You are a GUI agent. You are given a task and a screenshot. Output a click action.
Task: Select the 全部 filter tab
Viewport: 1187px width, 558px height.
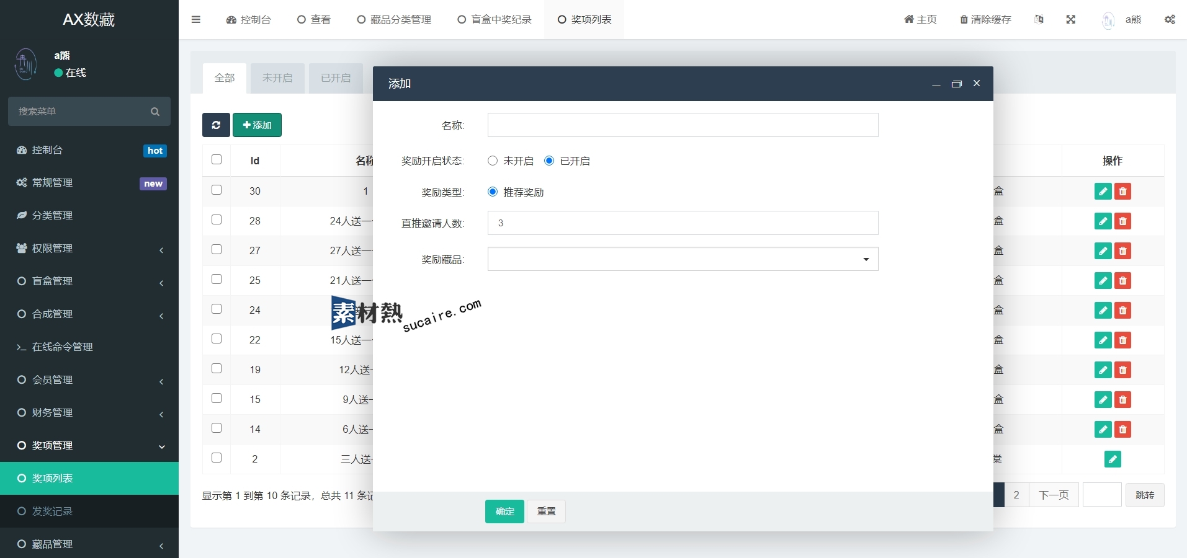225,78
